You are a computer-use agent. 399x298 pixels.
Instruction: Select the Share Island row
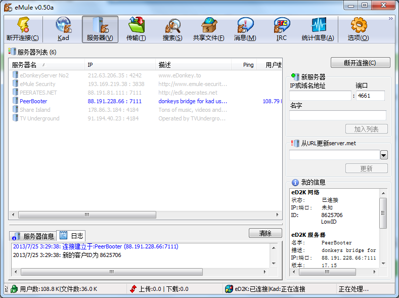pos(146,110)
